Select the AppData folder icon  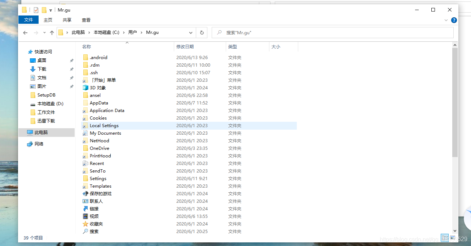point(85,103)
